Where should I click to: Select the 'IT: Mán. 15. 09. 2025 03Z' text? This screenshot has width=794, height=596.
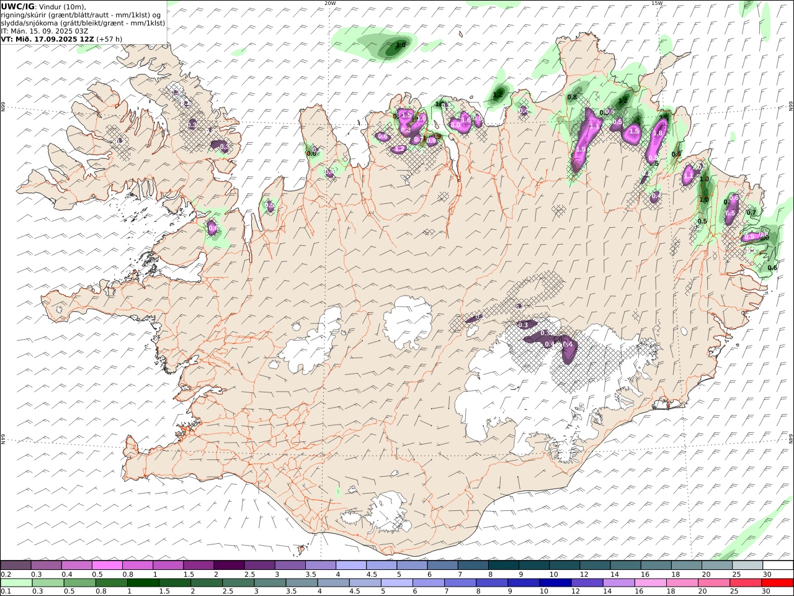coord(45,30)
